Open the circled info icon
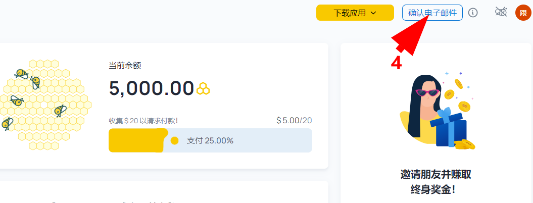Screen dimensions: 533x203 [473, 13]
